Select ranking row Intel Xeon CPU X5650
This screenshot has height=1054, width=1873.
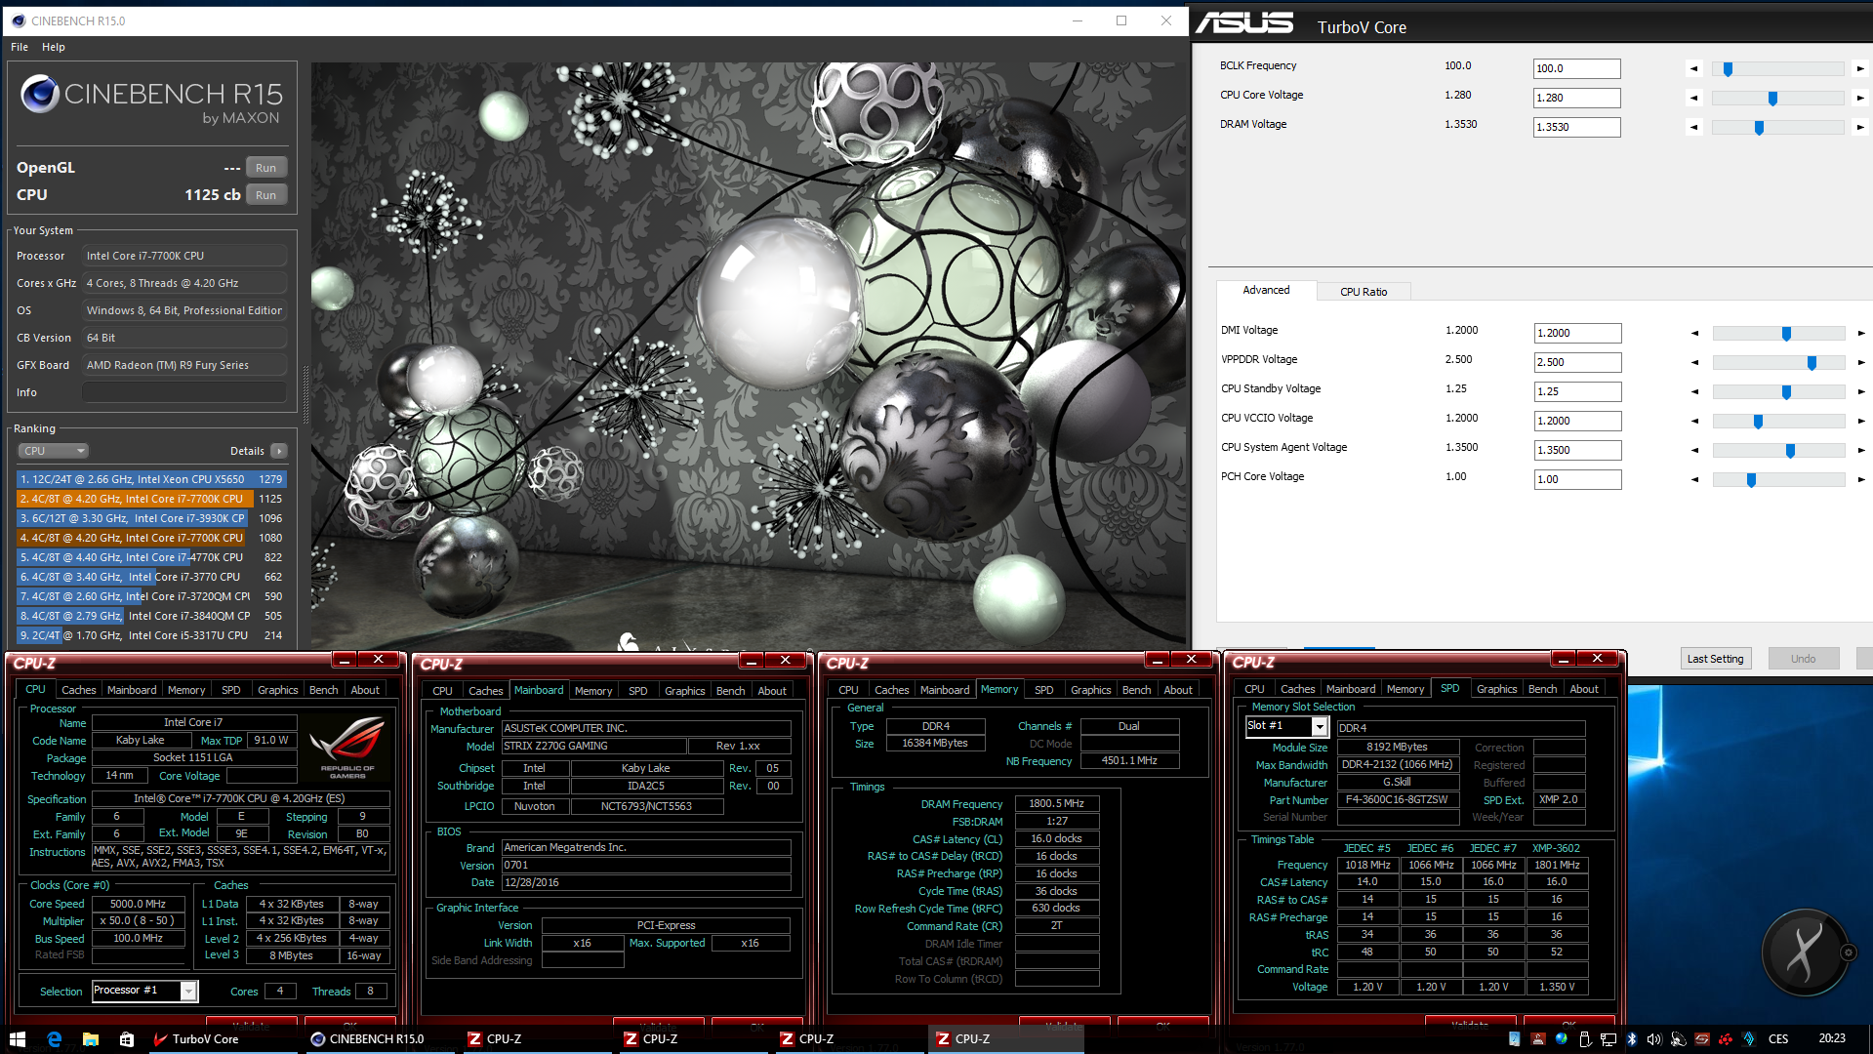(151, 479)
